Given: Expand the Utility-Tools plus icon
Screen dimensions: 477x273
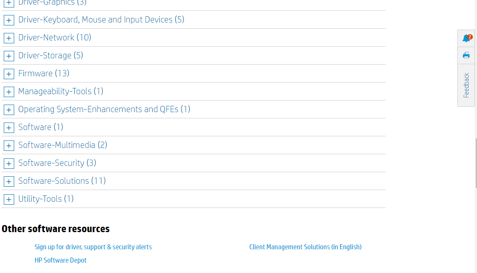Looking at the screenshot, I should tap(9, 199).
